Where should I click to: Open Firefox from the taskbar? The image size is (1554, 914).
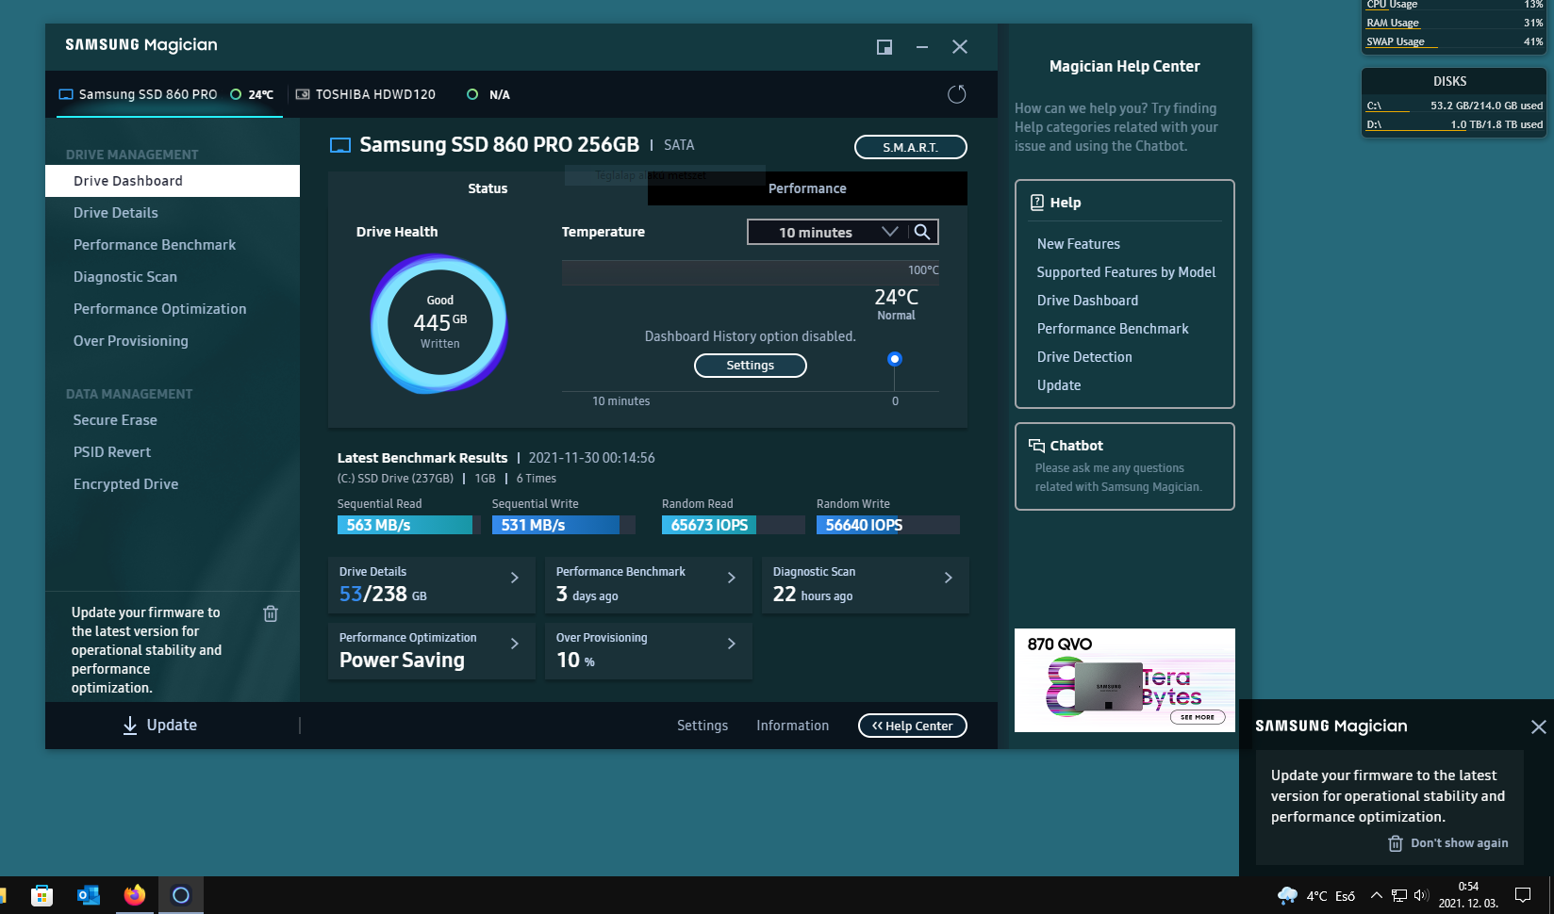(135, 895)
